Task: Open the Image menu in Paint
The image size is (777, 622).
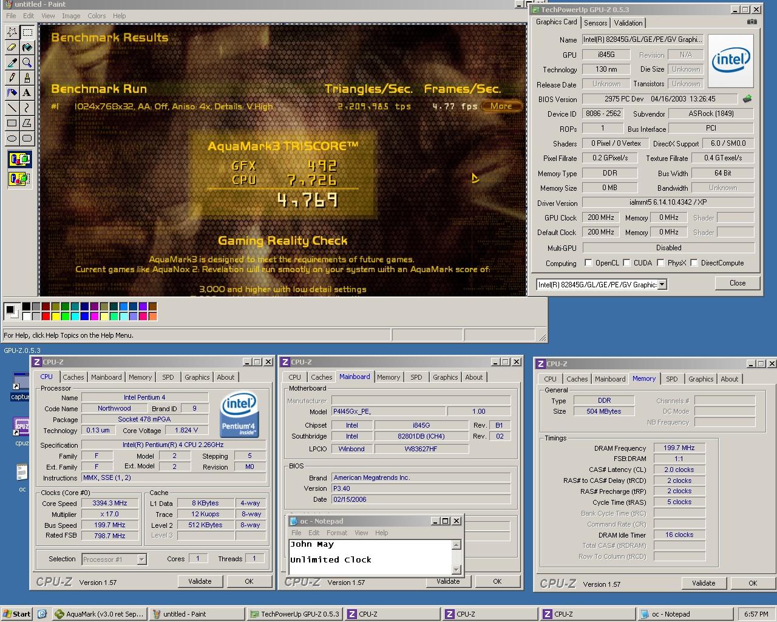Action: click(x=71, y=16)
